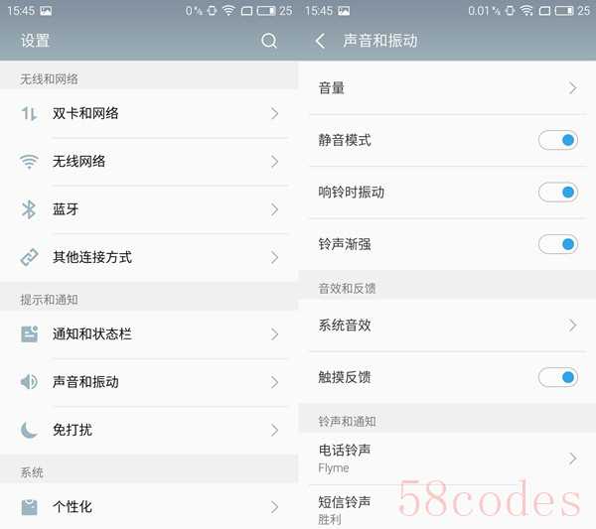Tap the speaker icon for 声音和振动
Viewport: 596px width, 529px height.
[x=29, y=382]
